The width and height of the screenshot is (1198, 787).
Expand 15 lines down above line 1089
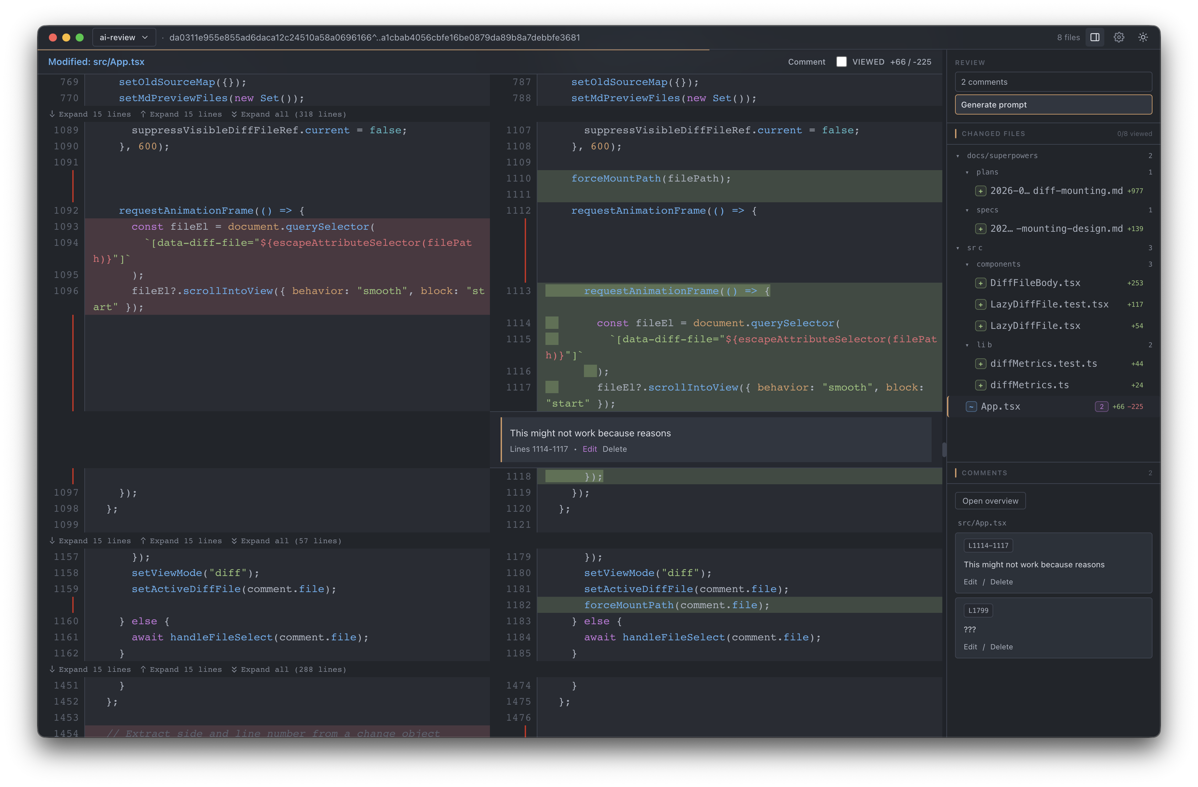coord(90,115)
